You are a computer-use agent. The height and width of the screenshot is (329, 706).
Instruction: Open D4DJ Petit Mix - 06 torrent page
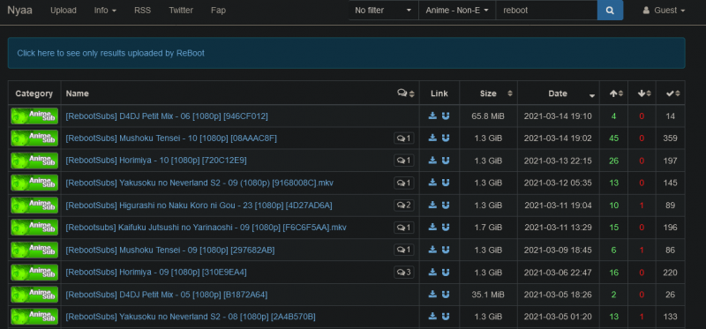pyautogui.click(x=167, y=116)
